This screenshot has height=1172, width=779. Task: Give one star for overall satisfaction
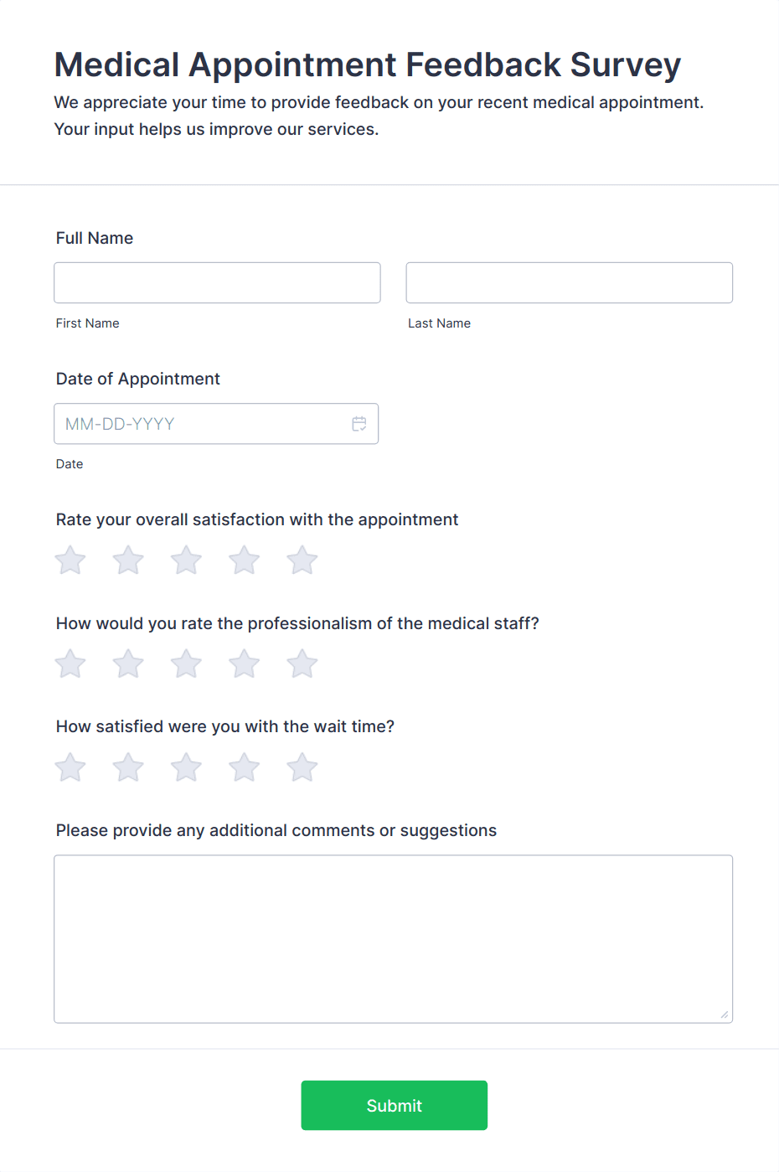click(x=70, y=560)
